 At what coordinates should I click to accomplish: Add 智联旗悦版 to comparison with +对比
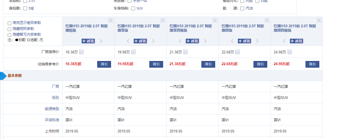(88, 41)
